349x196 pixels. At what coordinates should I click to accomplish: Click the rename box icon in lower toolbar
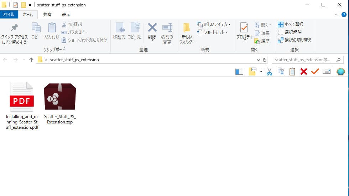click(x=327, y=71)
